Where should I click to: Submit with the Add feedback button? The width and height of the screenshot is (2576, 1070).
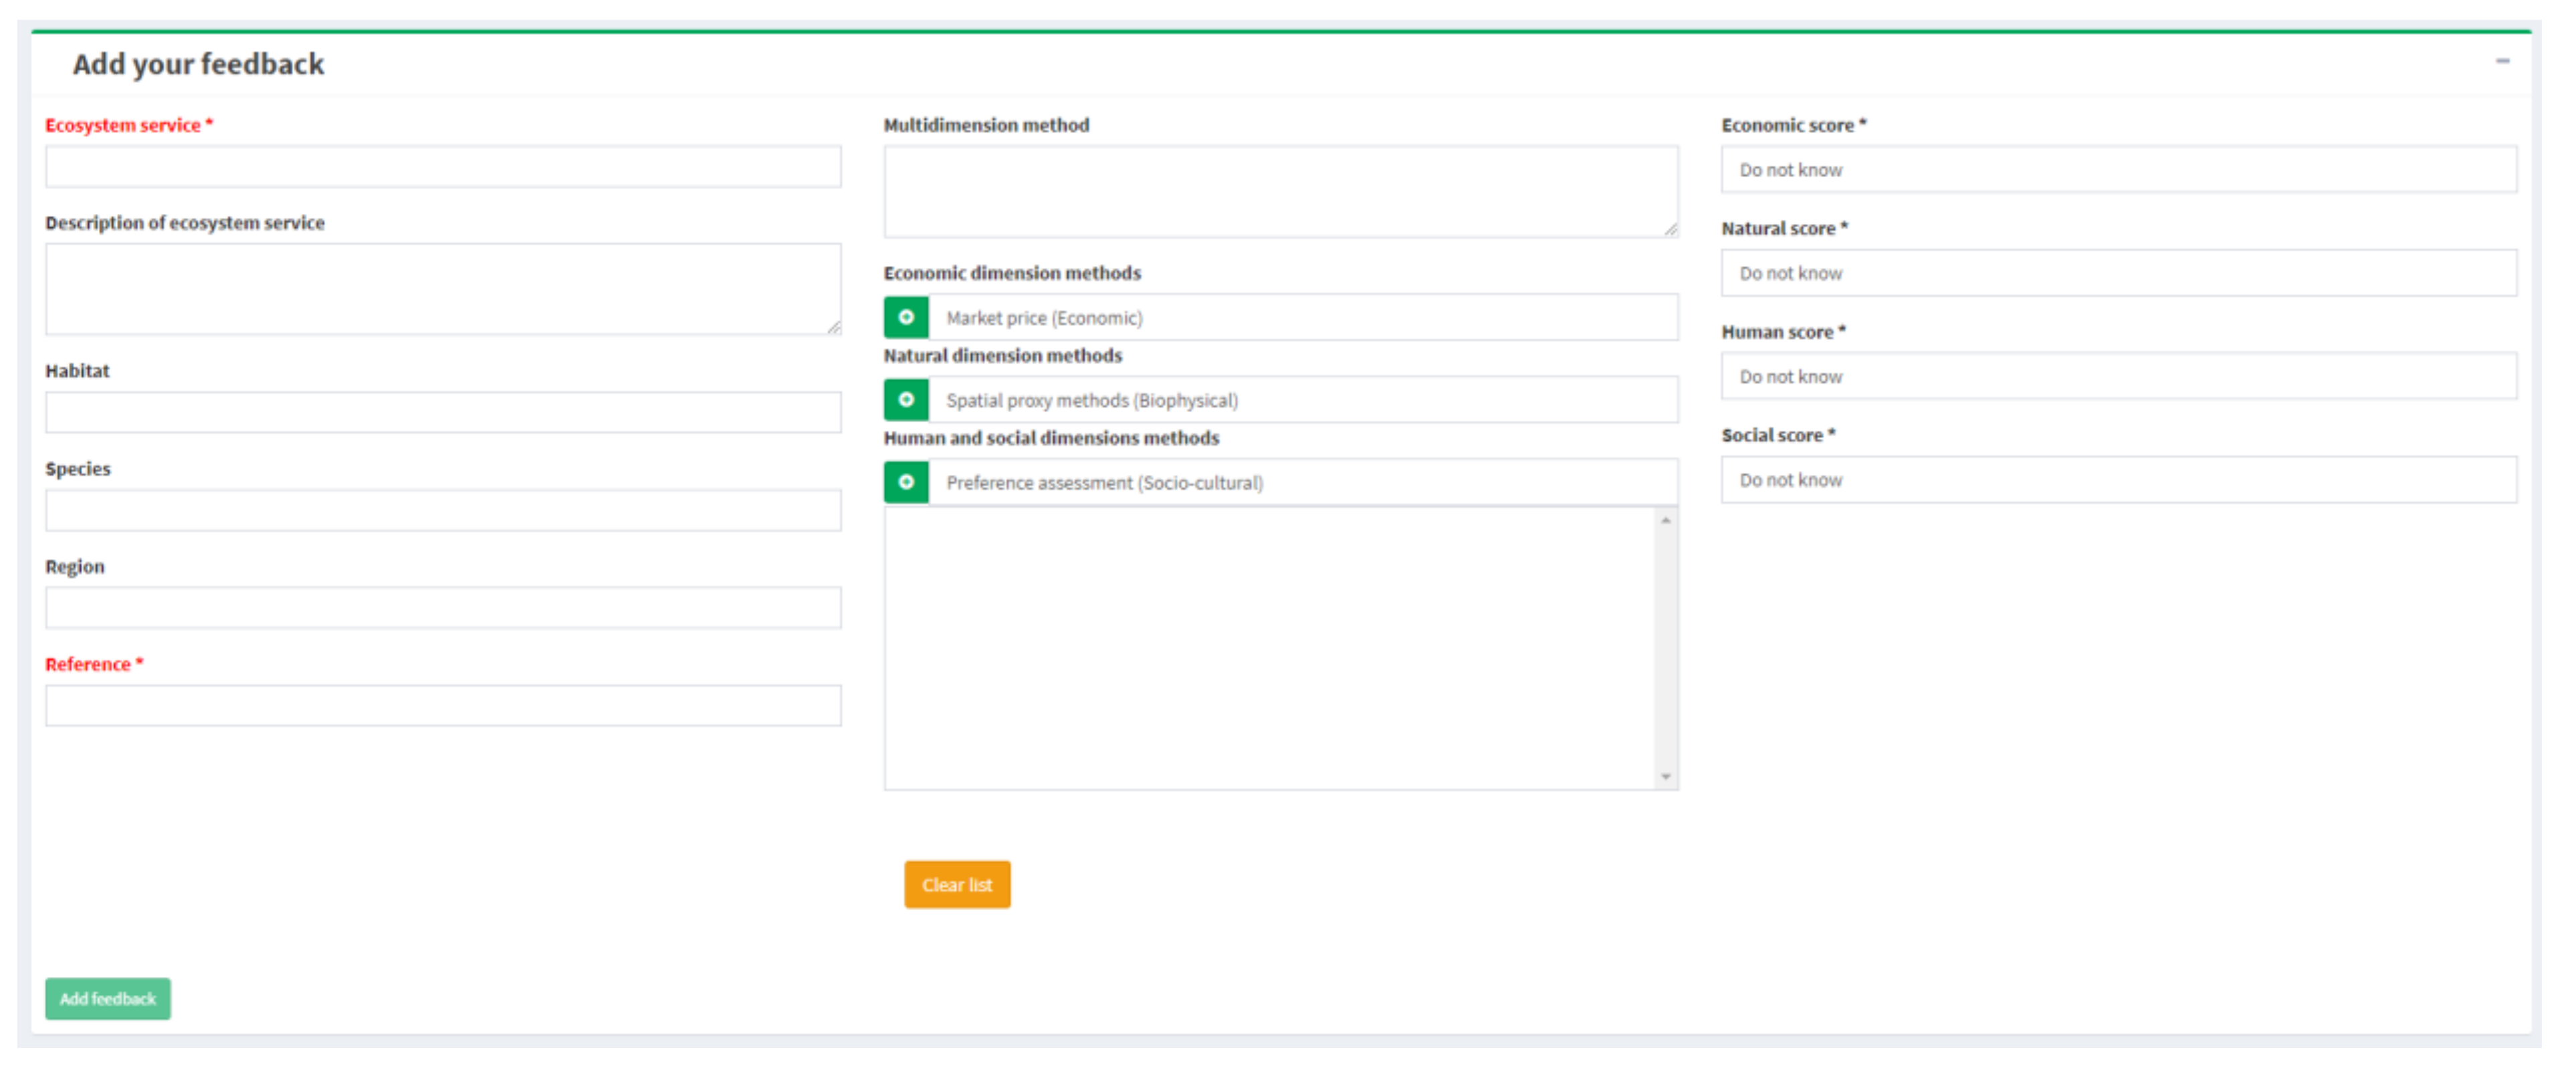[108, 998]
